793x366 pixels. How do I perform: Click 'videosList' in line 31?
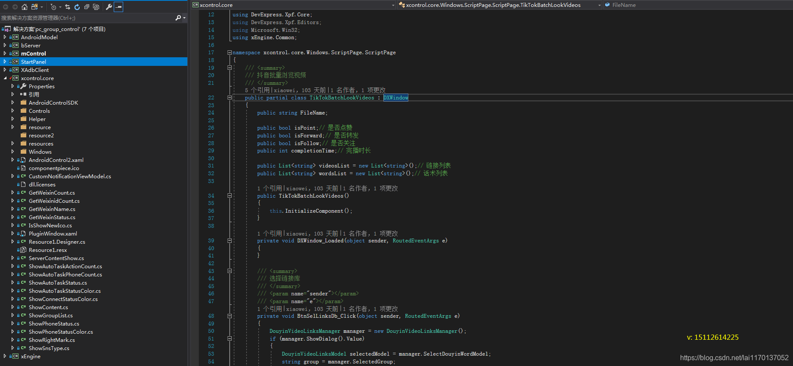(334, 166)
